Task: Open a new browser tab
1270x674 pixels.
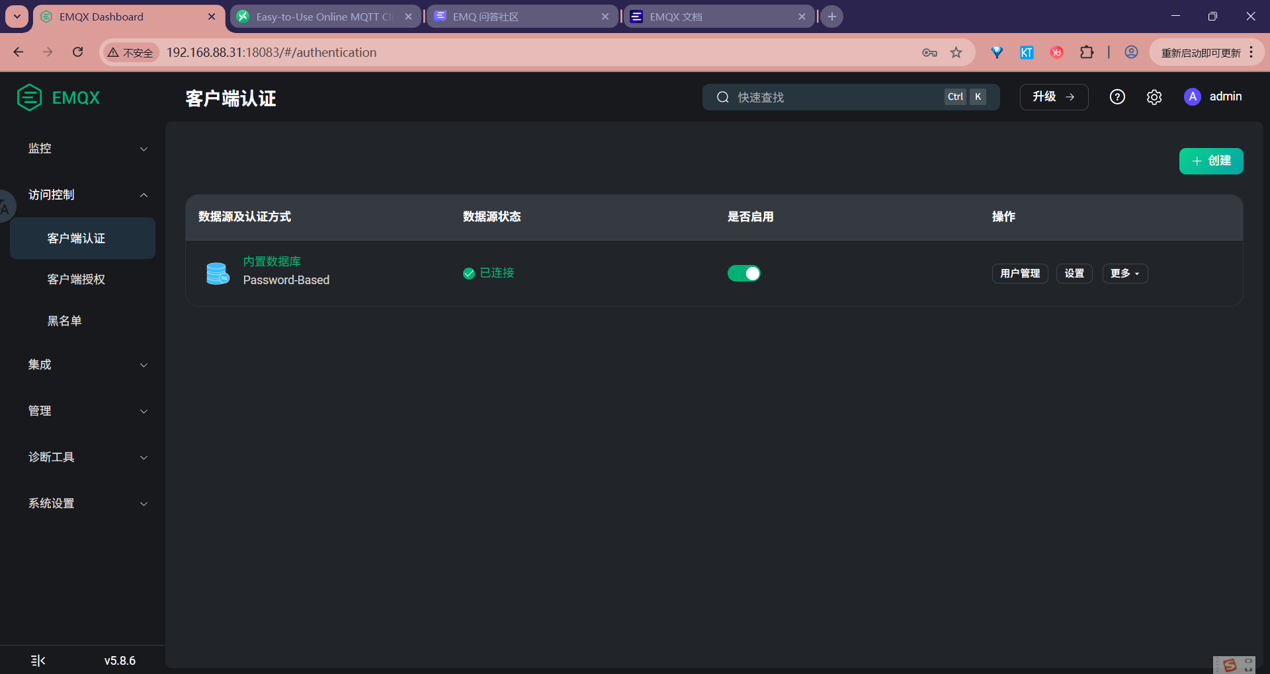Action: [x=832, y=17]
